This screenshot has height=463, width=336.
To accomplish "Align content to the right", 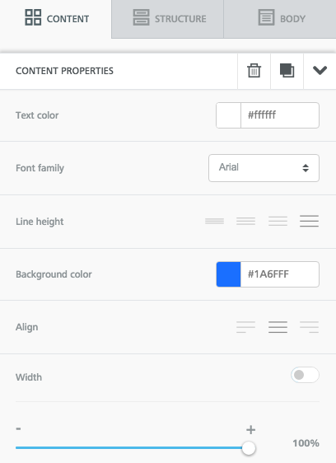I will [309, 327].
